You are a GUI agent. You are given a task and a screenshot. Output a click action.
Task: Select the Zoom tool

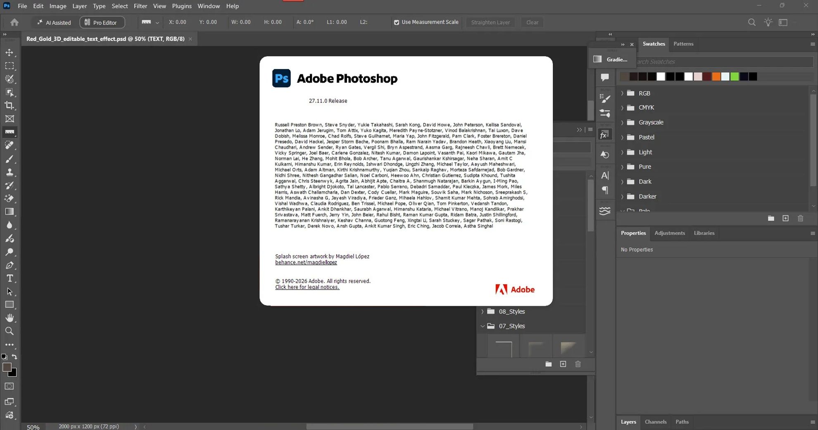pos(10,331)
